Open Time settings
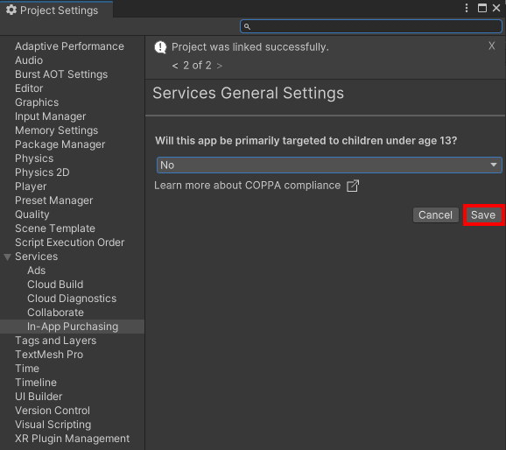Viewport: 506px width, 450px height. pos(27,369)
